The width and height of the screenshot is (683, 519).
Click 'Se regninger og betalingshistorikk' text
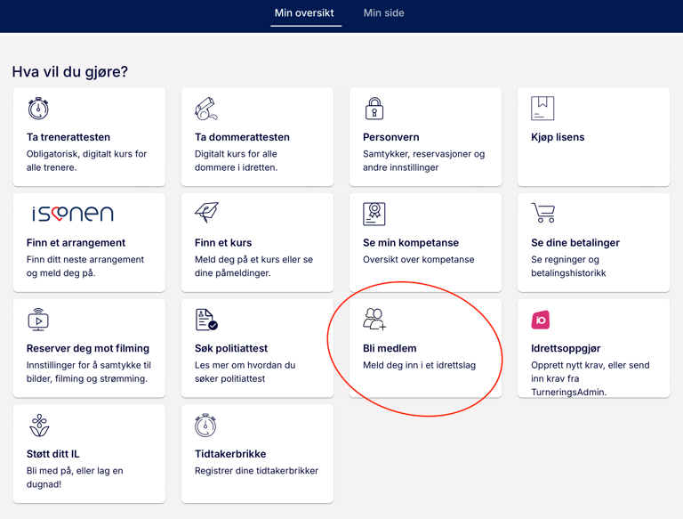(x=568, y=266)
